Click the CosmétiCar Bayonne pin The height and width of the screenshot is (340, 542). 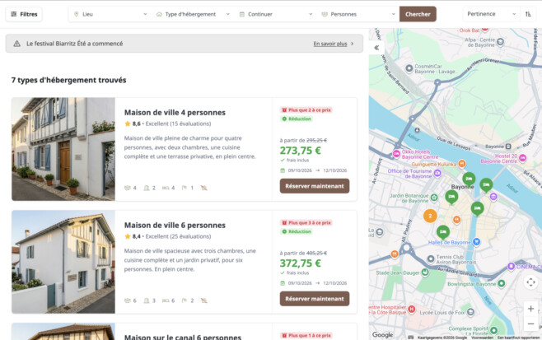(x=409, y=68)
